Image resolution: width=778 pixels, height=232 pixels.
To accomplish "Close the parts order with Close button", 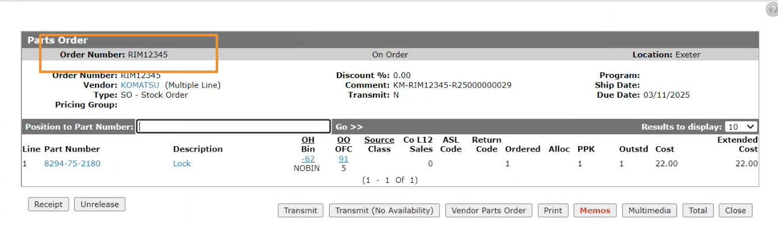I will click(735, 210).
